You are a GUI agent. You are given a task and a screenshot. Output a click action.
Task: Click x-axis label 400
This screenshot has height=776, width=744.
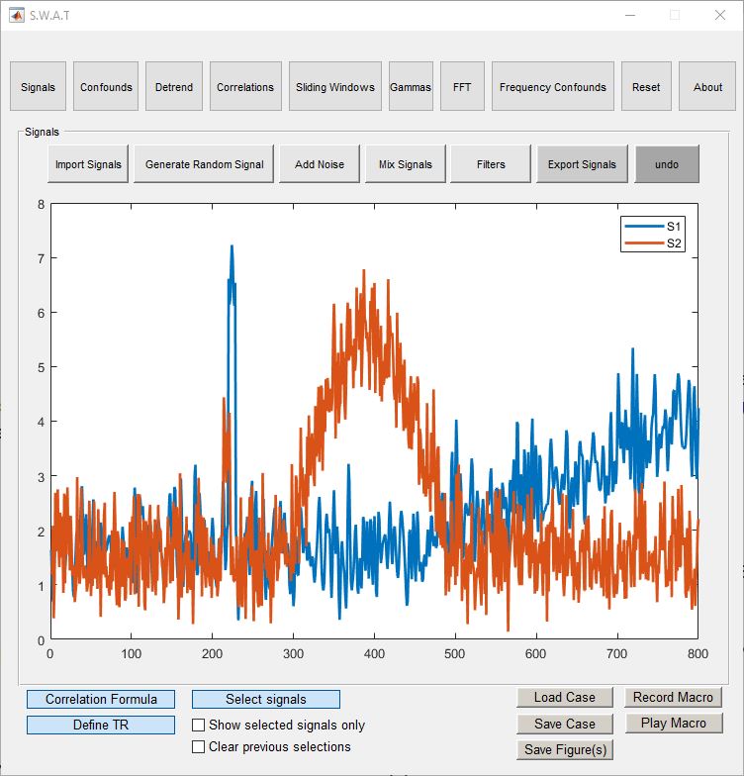point(374,653)
